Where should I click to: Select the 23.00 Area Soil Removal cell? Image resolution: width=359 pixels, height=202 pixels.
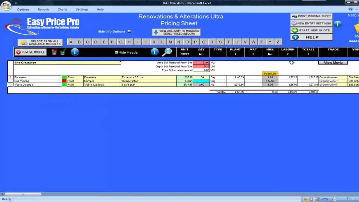[x=201, y=63]
